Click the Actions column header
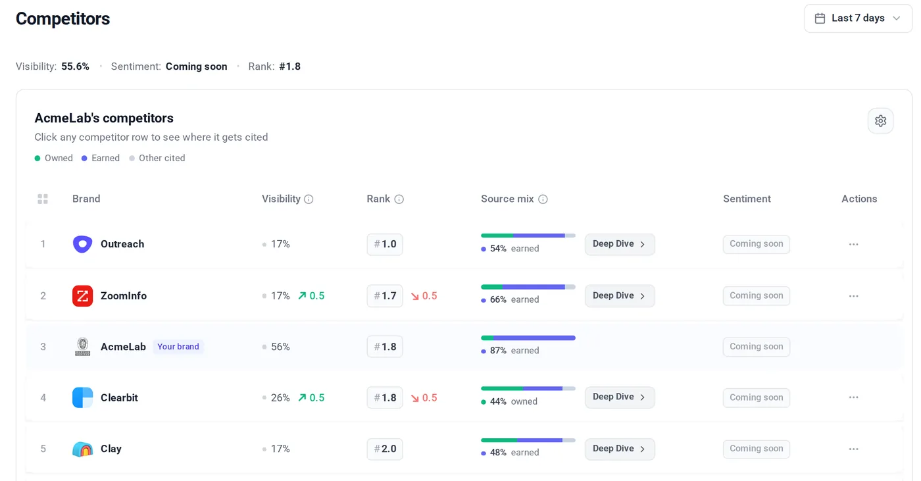The height and width of the screenshot is (481, 921). click(x=859, y=199)
